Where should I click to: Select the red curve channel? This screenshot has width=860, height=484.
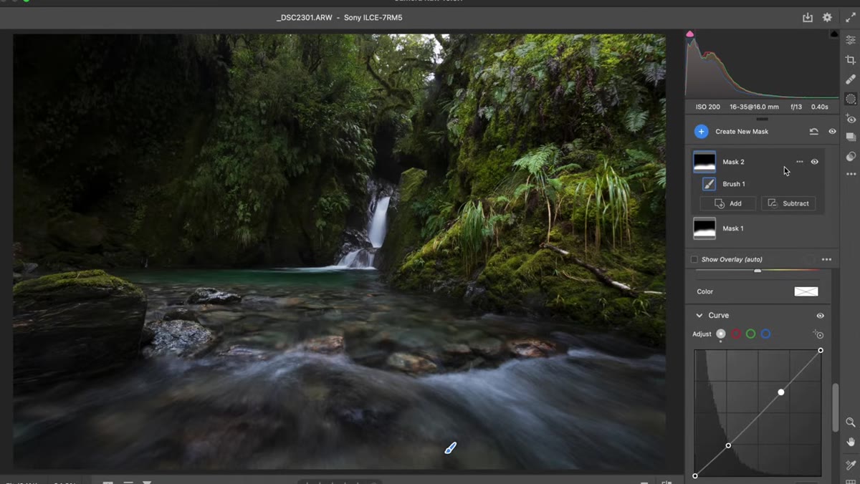736,334
